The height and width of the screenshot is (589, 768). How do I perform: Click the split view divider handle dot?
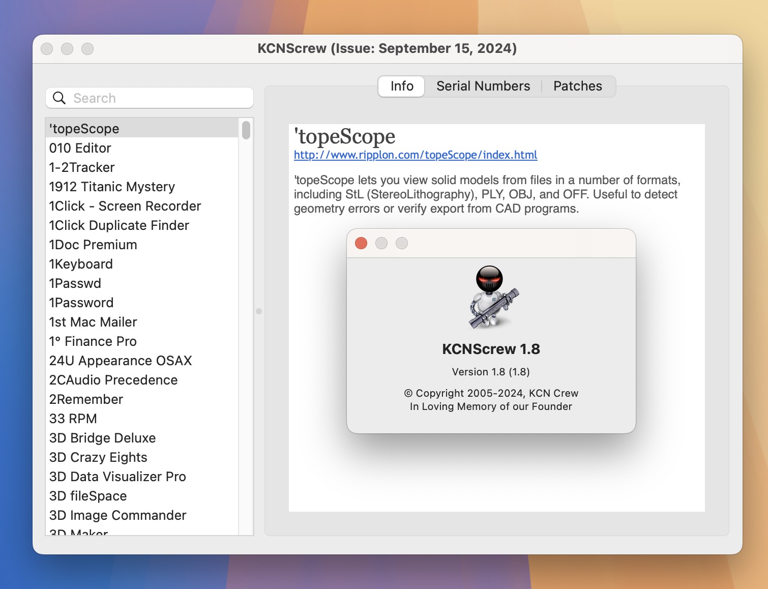pyautogui.click(x=259, y=311)
